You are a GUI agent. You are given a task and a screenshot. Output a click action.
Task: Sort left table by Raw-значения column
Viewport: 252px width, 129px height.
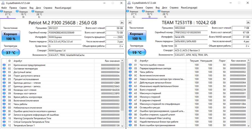tap(107, 61)
